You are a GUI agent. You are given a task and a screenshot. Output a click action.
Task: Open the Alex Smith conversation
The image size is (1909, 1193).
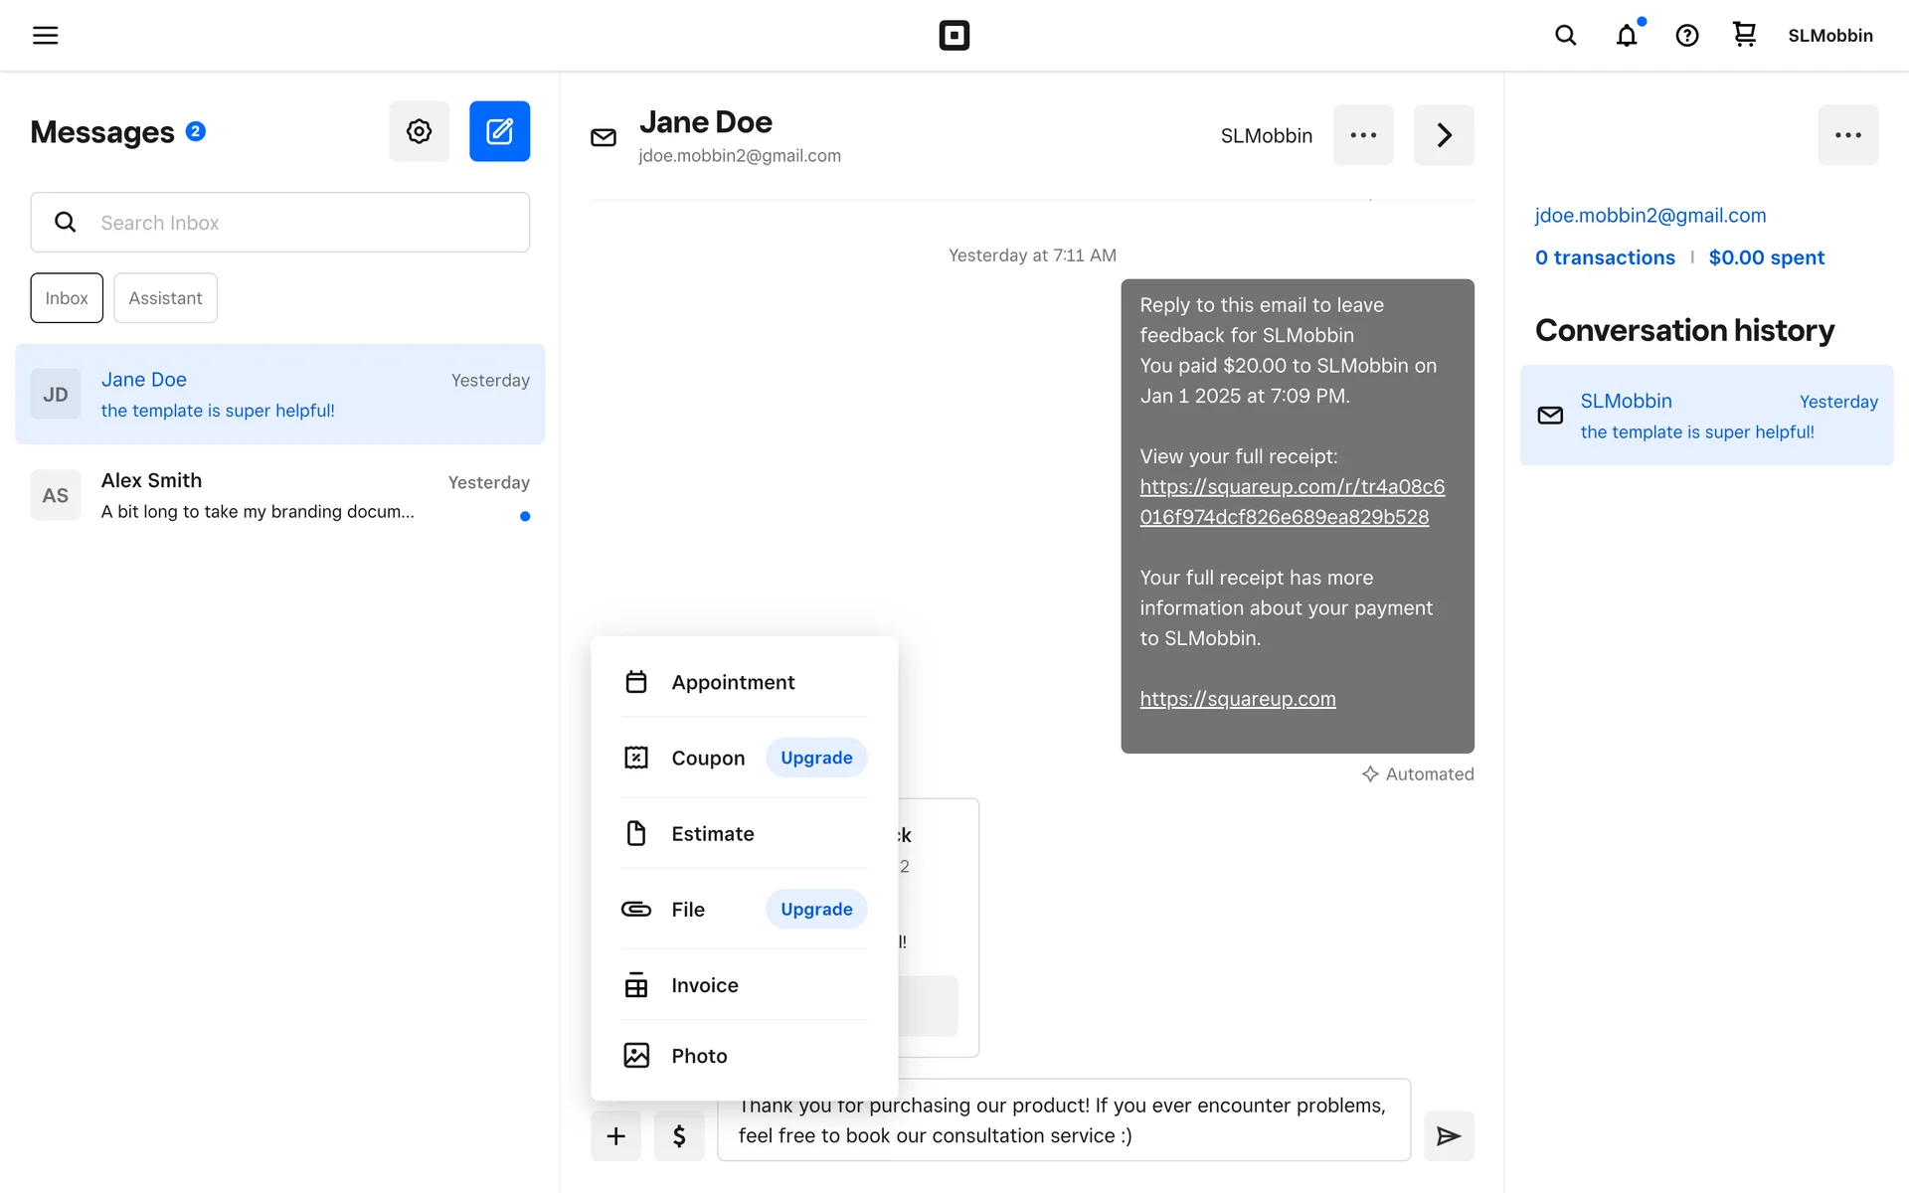(x=279, y=495)
